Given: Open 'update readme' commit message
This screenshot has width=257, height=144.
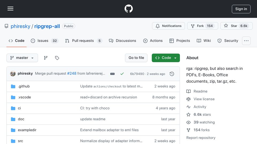Looking at the screenshot, I should (93, 119).
